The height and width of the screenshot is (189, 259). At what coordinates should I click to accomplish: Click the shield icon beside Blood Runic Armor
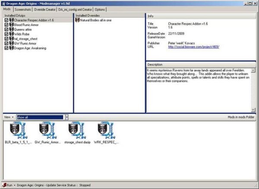click(11, 25)
